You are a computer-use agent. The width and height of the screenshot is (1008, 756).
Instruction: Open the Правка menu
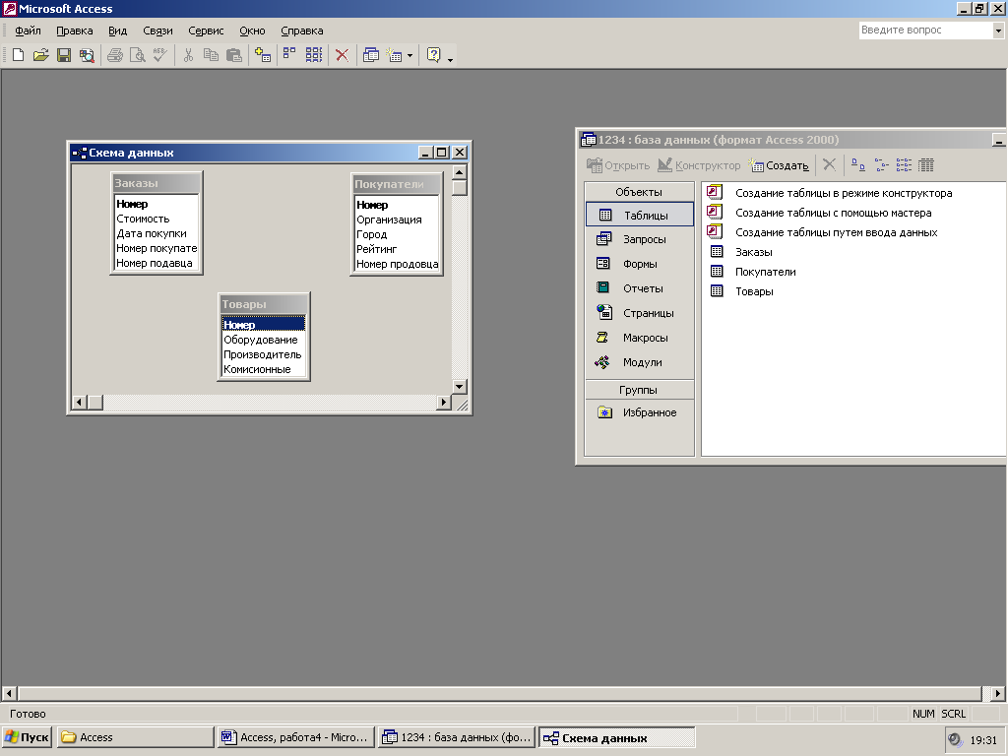tap(75, 31)
